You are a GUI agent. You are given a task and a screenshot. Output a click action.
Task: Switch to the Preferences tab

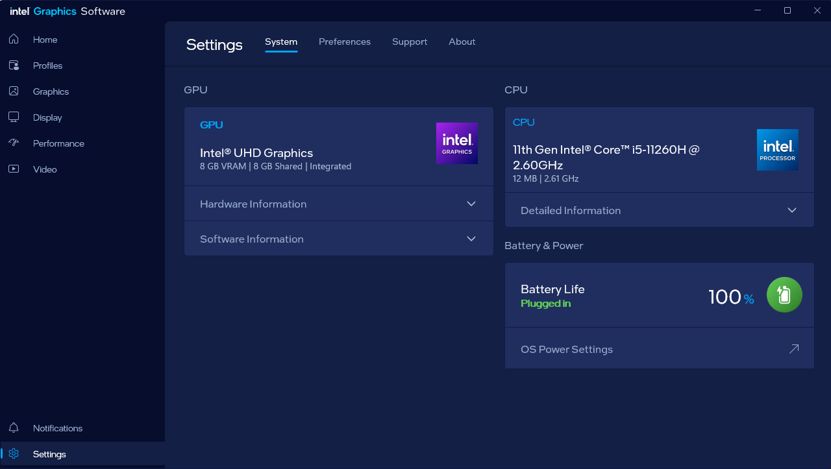345,42
